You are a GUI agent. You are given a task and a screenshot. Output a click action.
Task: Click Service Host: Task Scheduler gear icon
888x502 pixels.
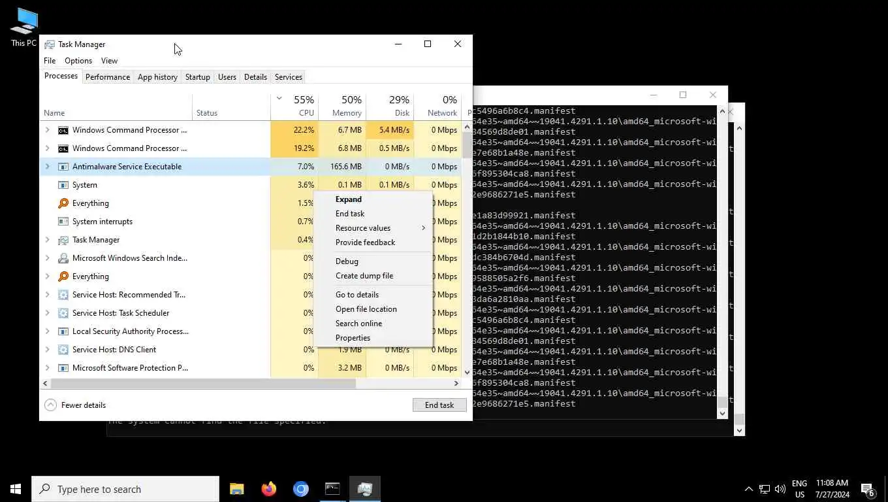[63, 313]
